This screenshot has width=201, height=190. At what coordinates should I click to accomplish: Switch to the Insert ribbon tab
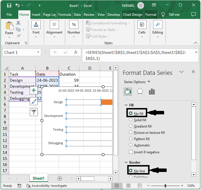click(x=36, y=15)
